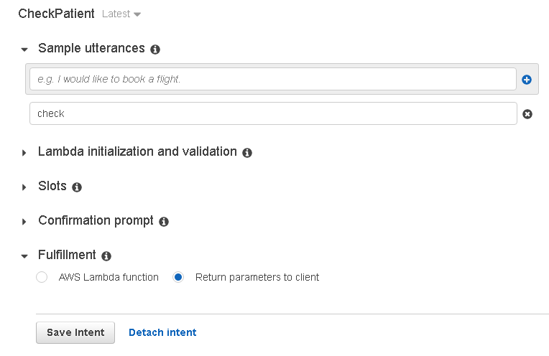Expand Lambda initialization and validation section

(24, 153)
